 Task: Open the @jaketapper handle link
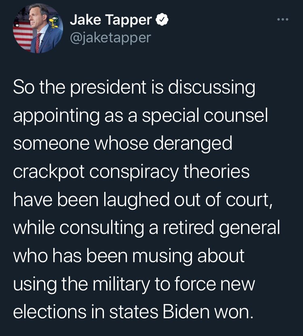110,38
